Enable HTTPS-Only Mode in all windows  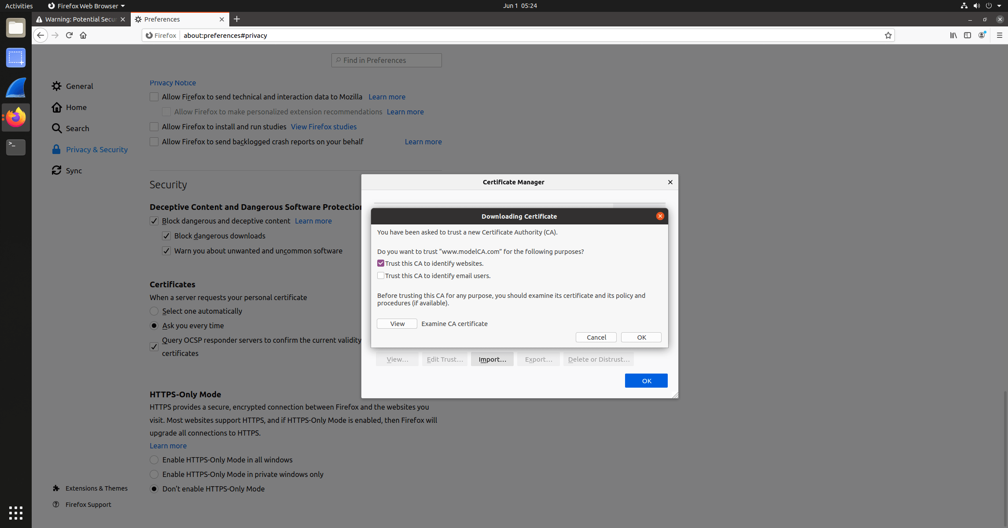pyautogui.click(x=154, y=460)
